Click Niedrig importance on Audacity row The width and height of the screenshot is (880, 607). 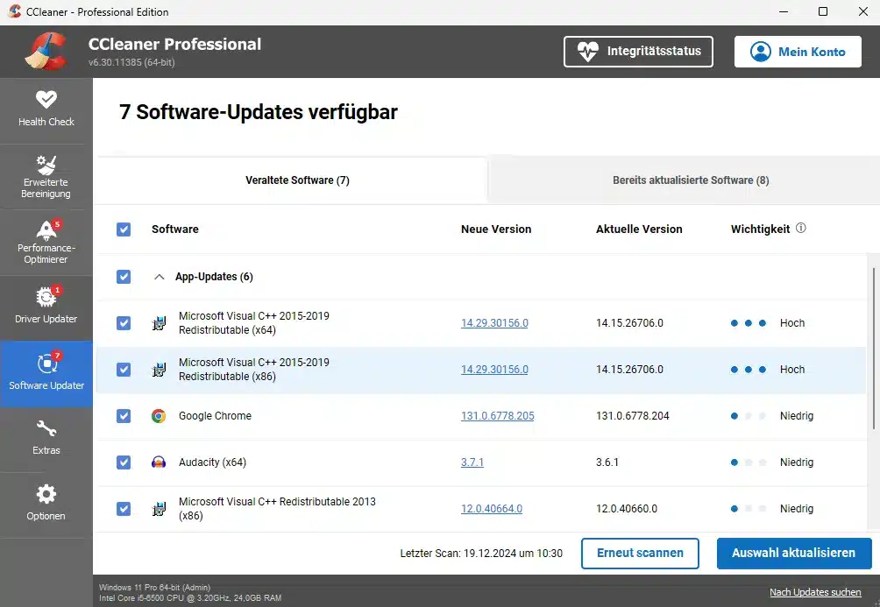(797, 462)
